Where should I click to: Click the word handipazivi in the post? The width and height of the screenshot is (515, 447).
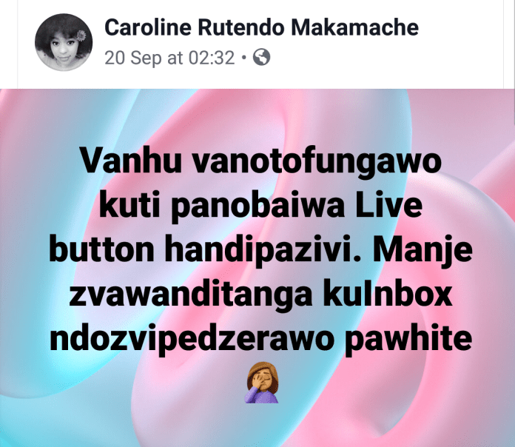tap(262, 252)
